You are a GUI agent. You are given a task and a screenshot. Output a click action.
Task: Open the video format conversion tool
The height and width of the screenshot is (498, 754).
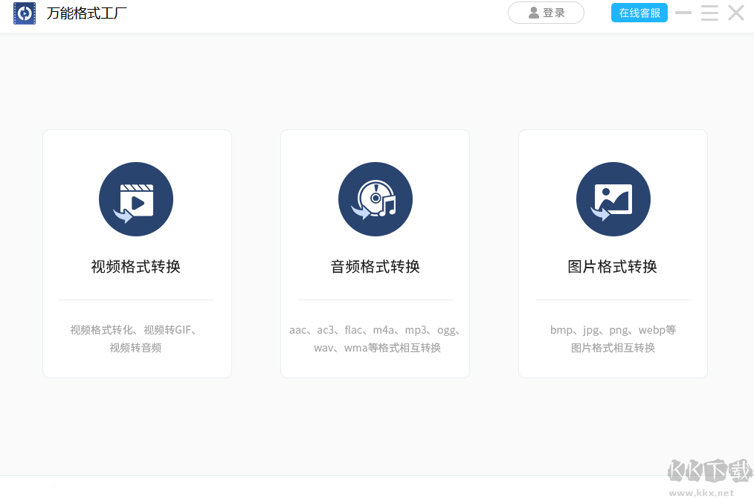coord(137,253)
